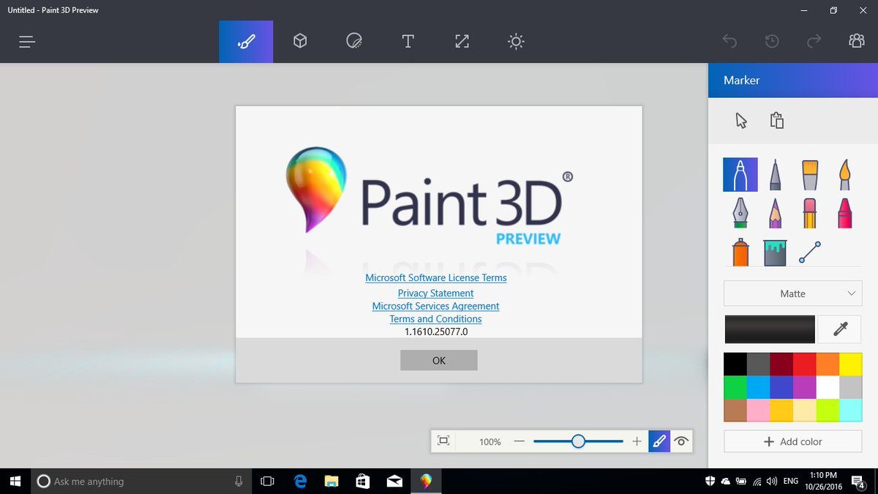Select the Crayon tool
878x494 pixels.
(844, 213)
